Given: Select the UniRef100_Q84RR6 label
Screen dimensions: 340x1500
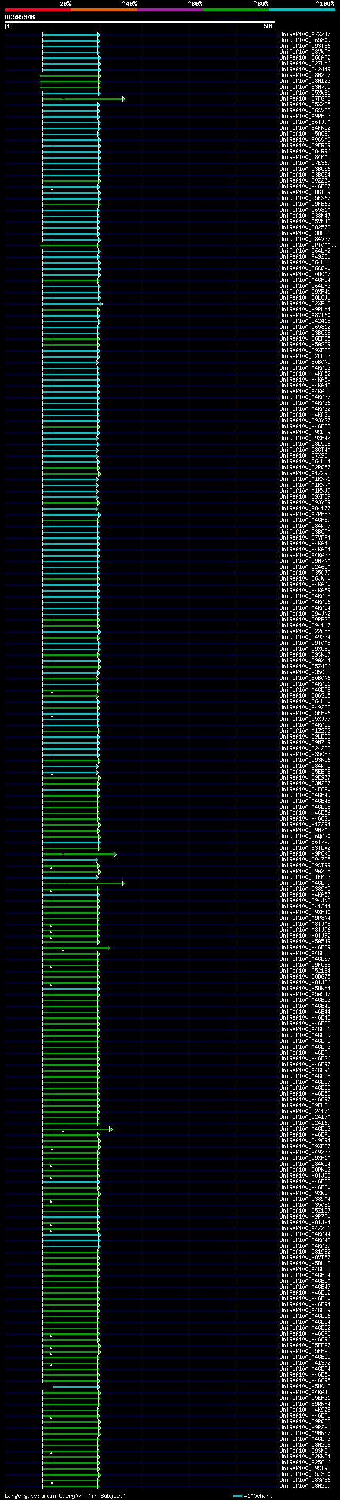Looking at the screenshot, I should pos(305,152).
